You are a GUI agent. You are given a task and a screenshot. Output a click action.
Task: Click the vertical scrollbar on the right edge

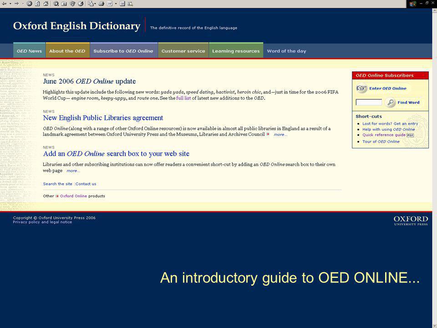pos(434,167)
